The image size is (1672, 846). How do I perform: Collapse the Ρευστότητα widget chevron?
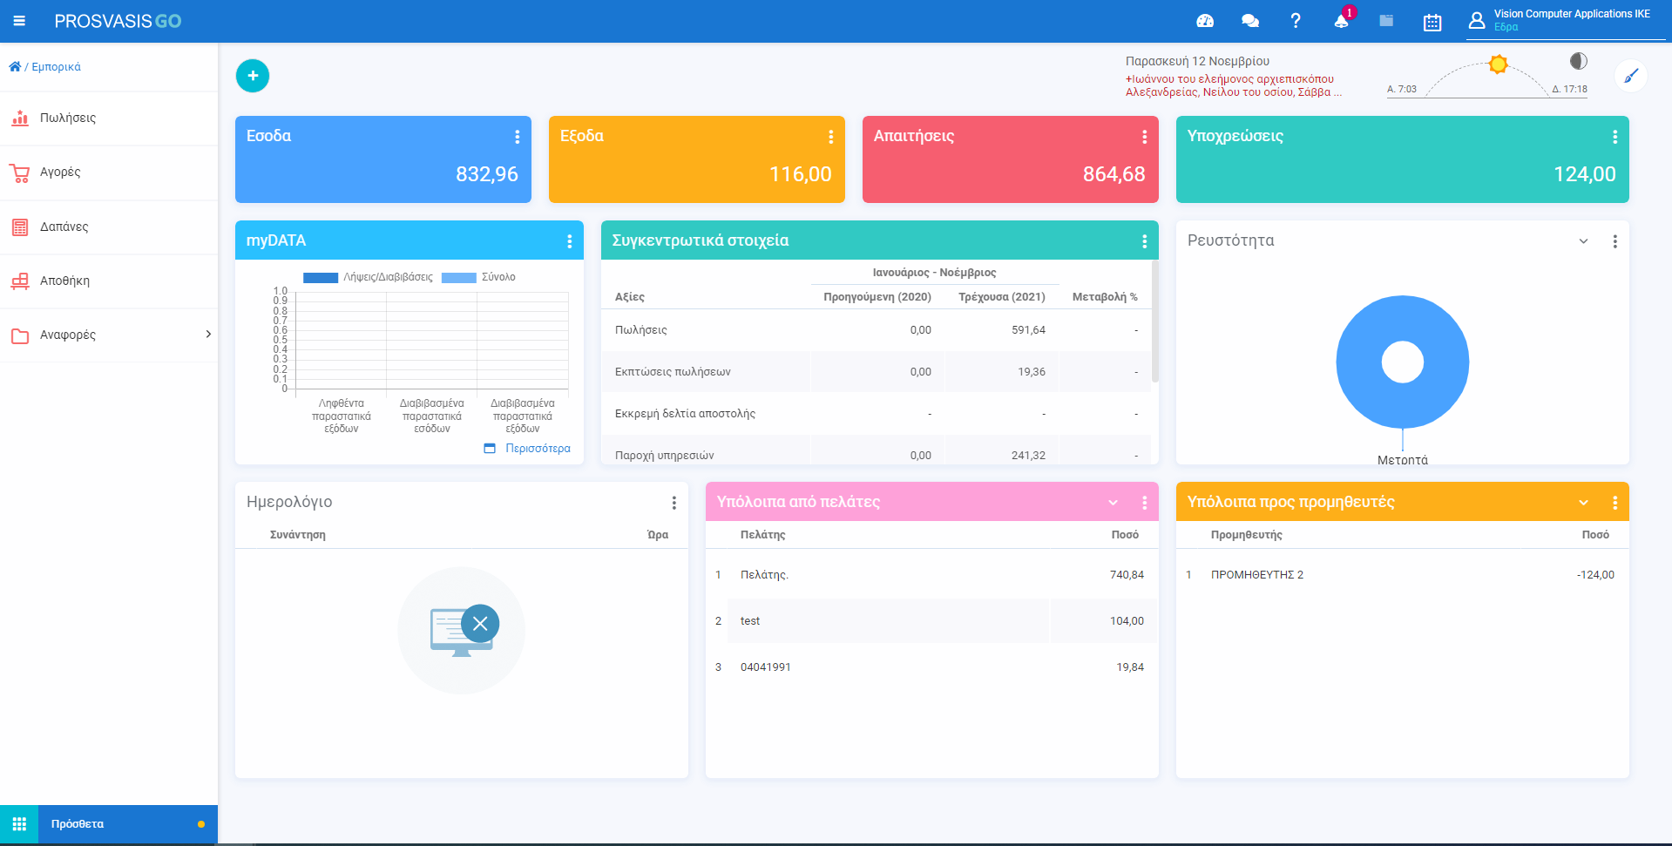tap(1584, 241)
